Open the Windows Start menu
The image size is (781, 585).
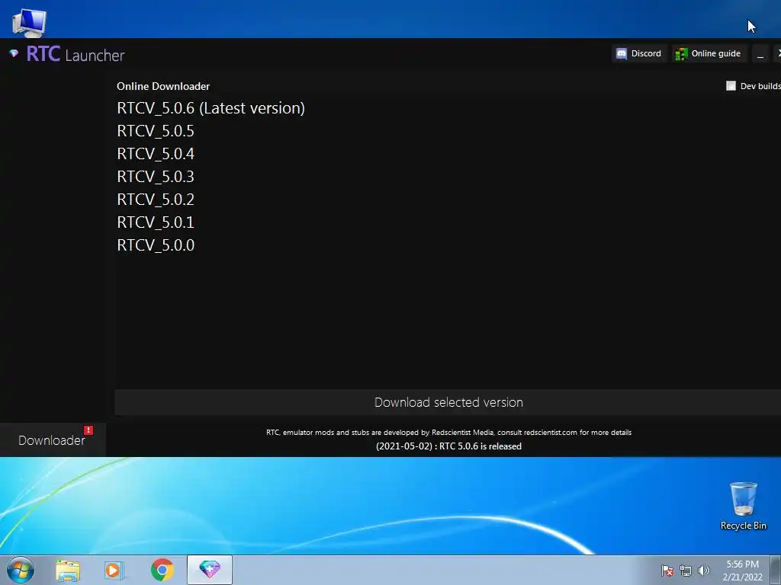coord(21,570)
